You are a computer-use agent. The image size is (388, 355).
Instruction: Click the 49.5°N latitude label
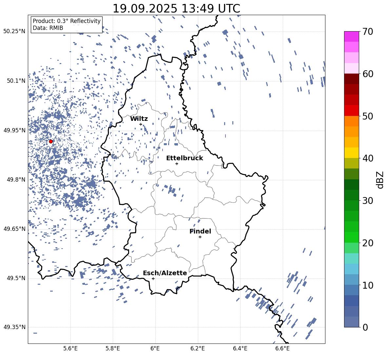tap(16, 278)
